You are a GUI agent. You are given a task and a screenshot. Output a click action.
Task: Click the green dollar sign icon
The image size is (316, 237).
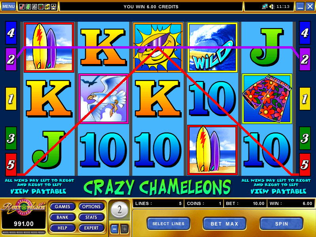pyautogui.click(x=28, y=7)
